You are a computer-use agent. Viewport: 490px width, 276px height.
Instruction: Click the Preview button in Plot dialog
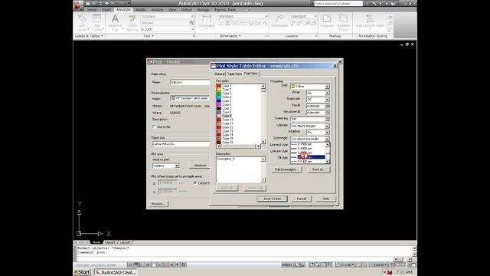(158, 204)
